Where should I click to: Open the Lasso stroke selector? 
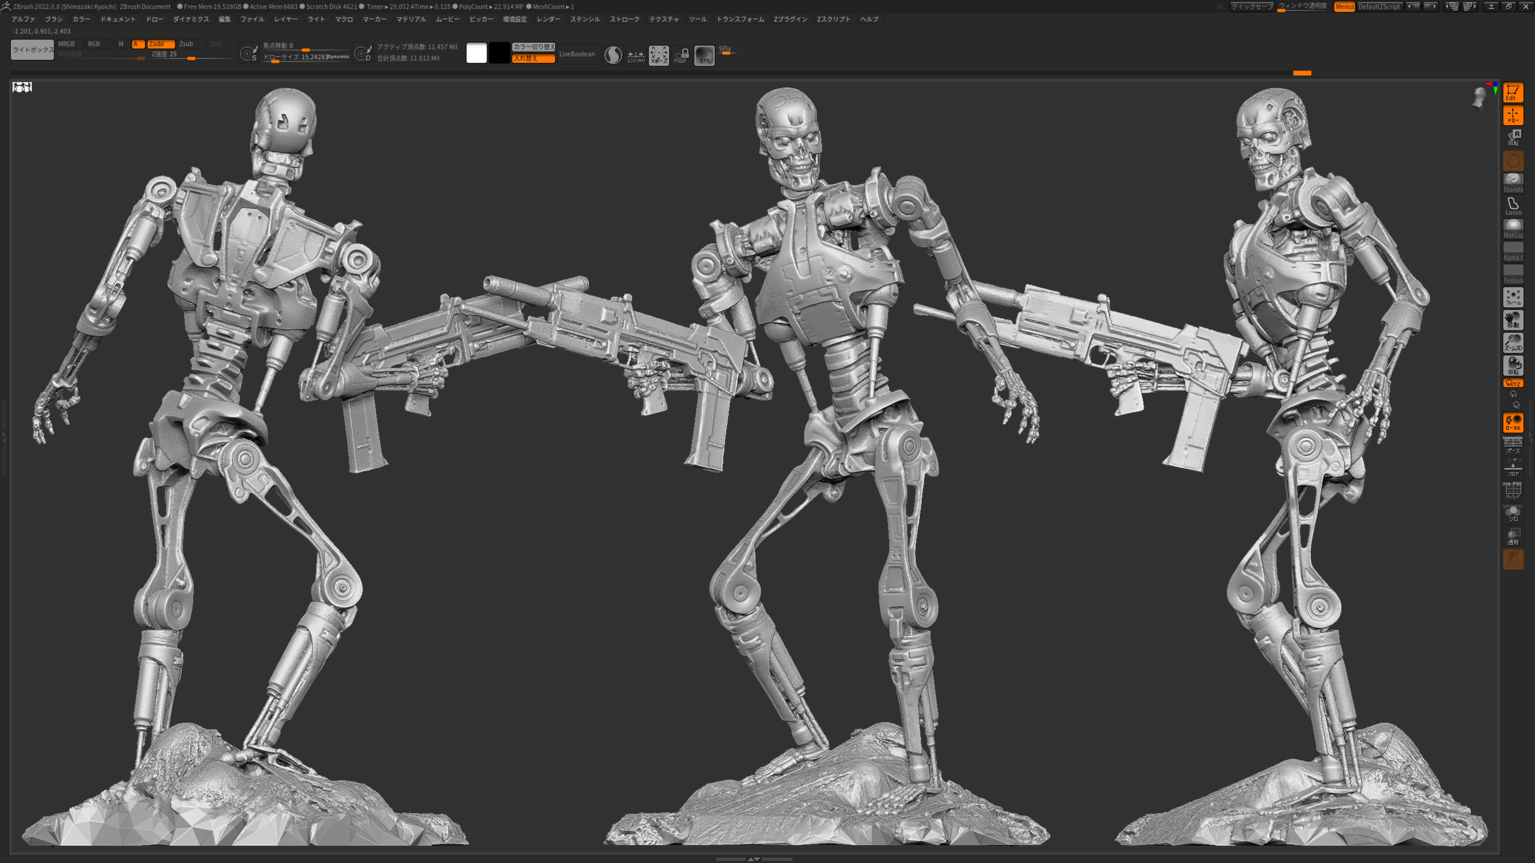coord(1512,205)
